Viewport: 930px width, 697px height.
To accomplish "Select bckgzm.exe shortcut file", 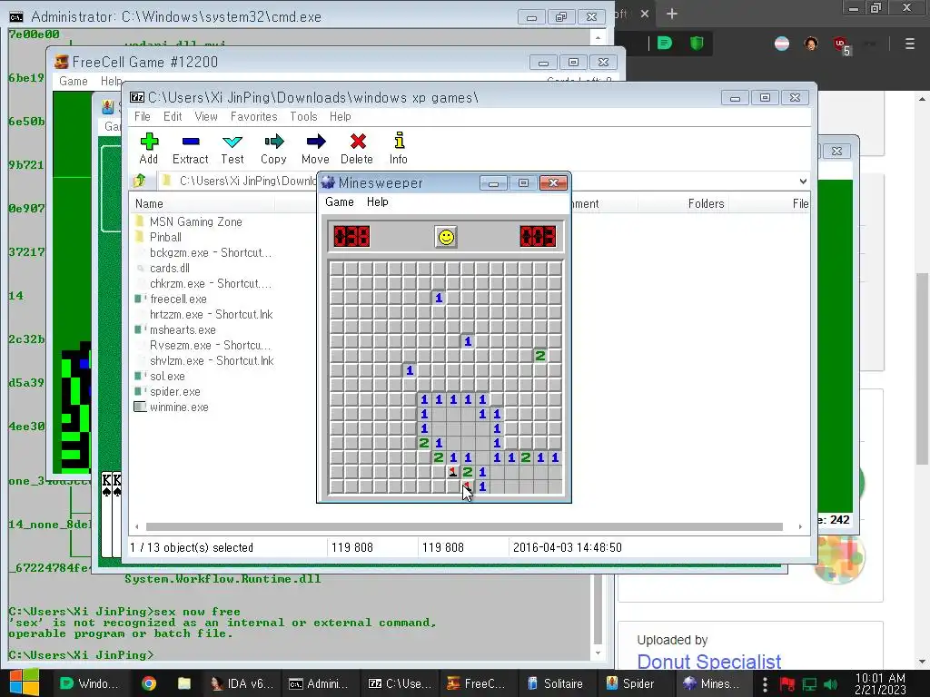I will pyautogui.click(x=211, y=252).
